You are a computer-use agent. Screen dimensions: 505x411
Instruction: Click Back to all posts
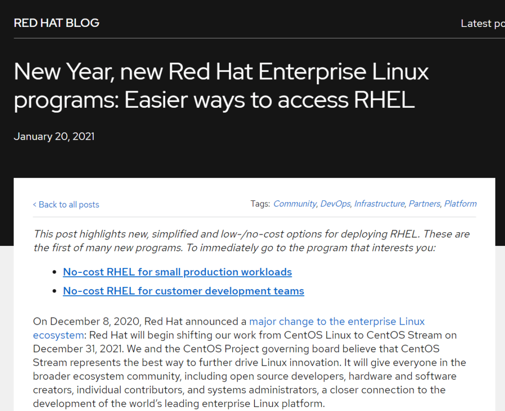[66, 204]
